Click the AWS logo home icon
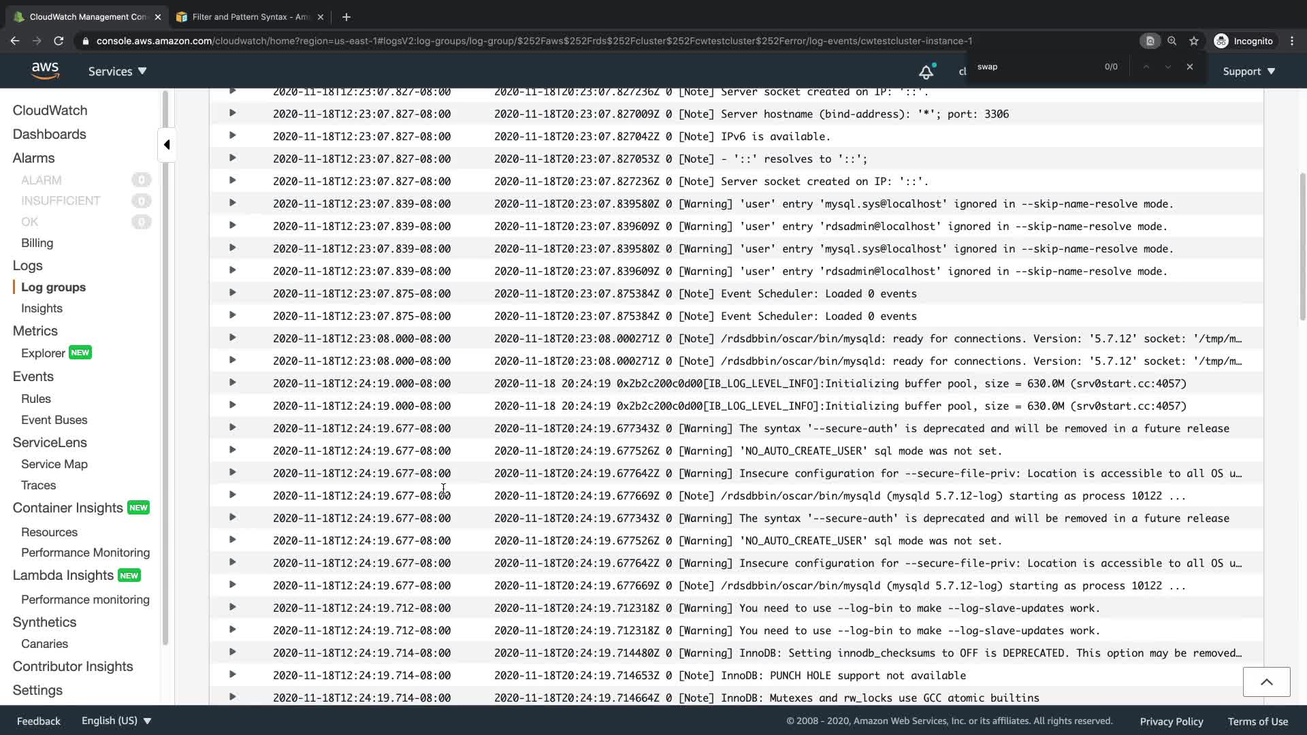 (45, 71)
